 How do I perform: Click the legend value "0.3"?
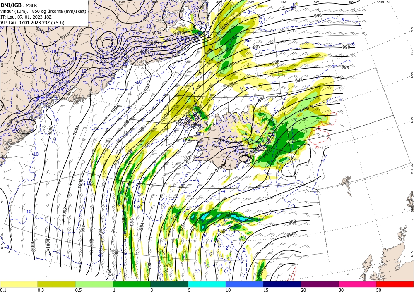(x=41, y=290)
